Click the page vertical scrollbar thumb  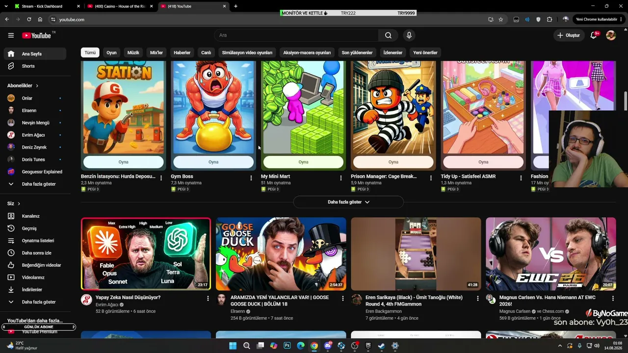coord(626,101)
